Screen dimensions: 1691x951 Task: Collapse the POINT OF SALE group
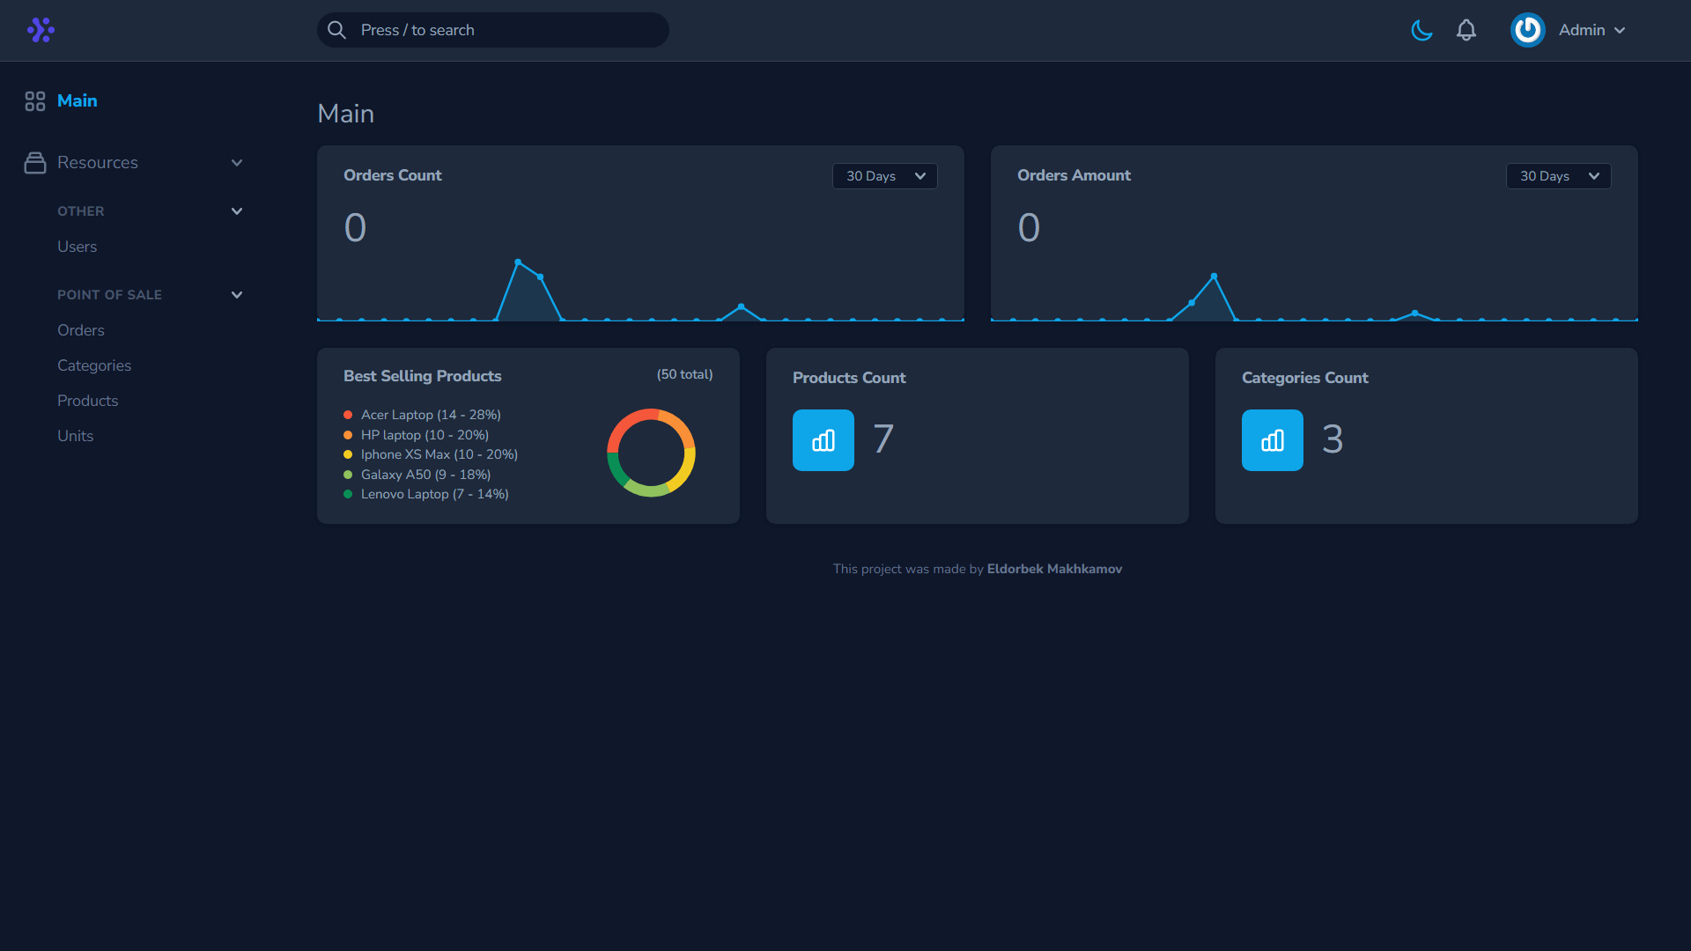[236, 295]
